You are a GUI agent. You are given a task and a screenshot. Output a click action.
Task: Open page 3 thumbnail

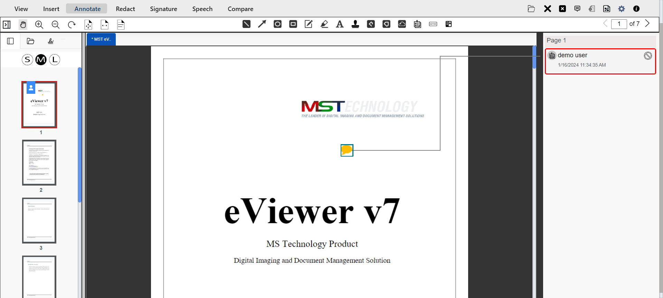tap(39, 220)
